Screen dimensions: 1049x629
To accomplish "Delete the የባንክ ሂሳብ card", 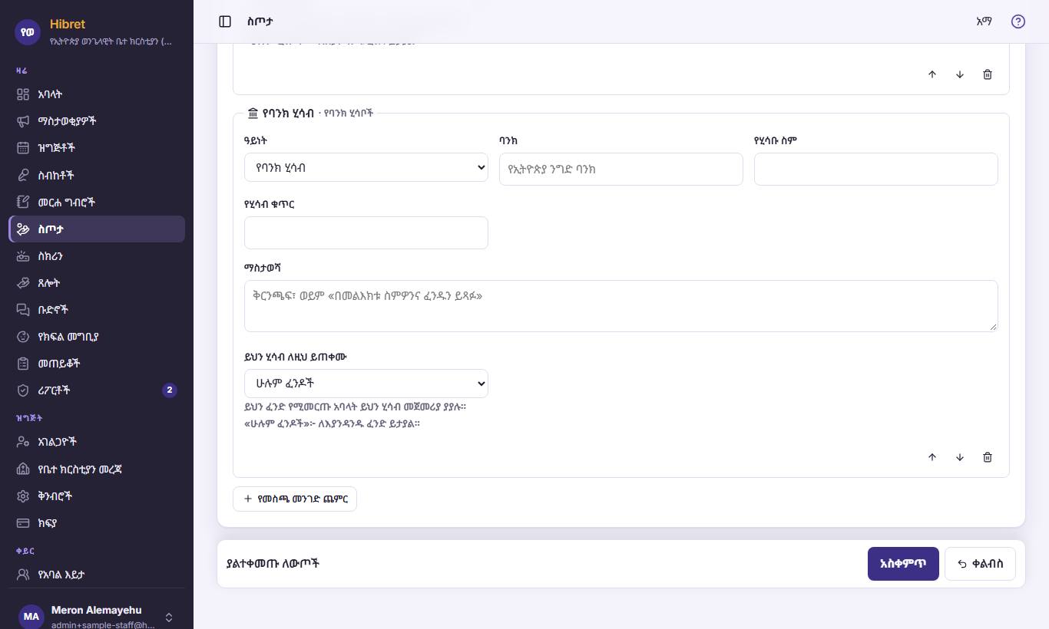I will point(988,457).
